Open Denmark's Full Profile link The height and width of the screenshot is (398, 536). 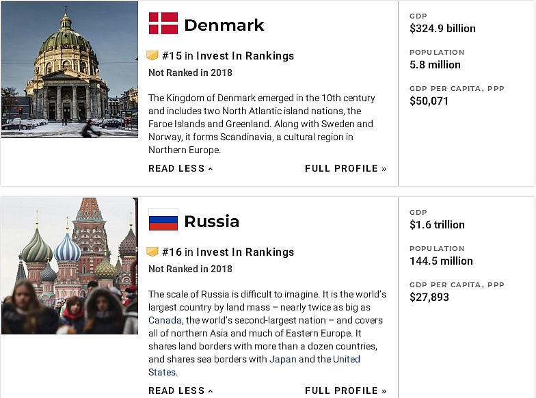pos(345,168)
